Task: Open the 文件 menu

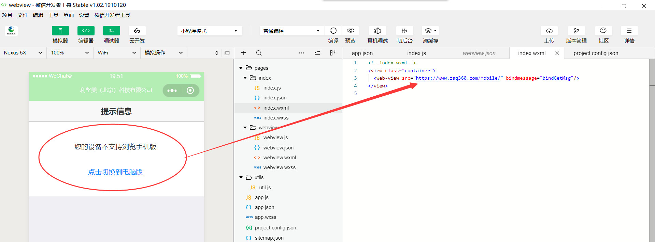Action: click(23, 15)
